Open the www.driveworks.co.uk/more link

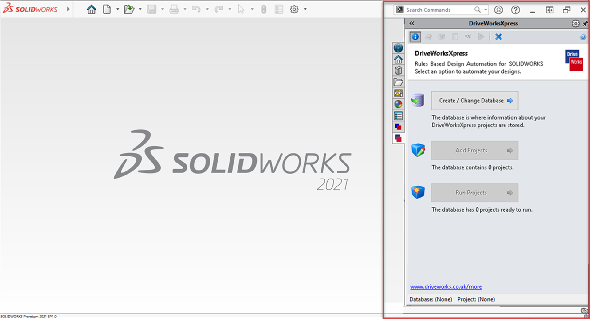[446, 286]
